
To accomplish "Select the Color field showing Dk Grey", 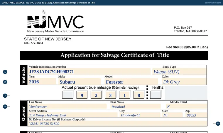I will (x=184, y=82).
